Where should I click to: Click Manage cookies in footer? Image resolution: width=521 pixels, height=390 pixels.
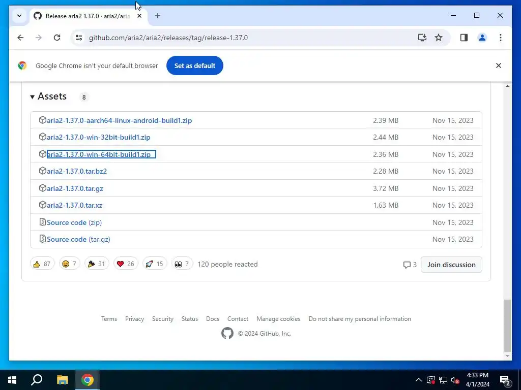278,319
